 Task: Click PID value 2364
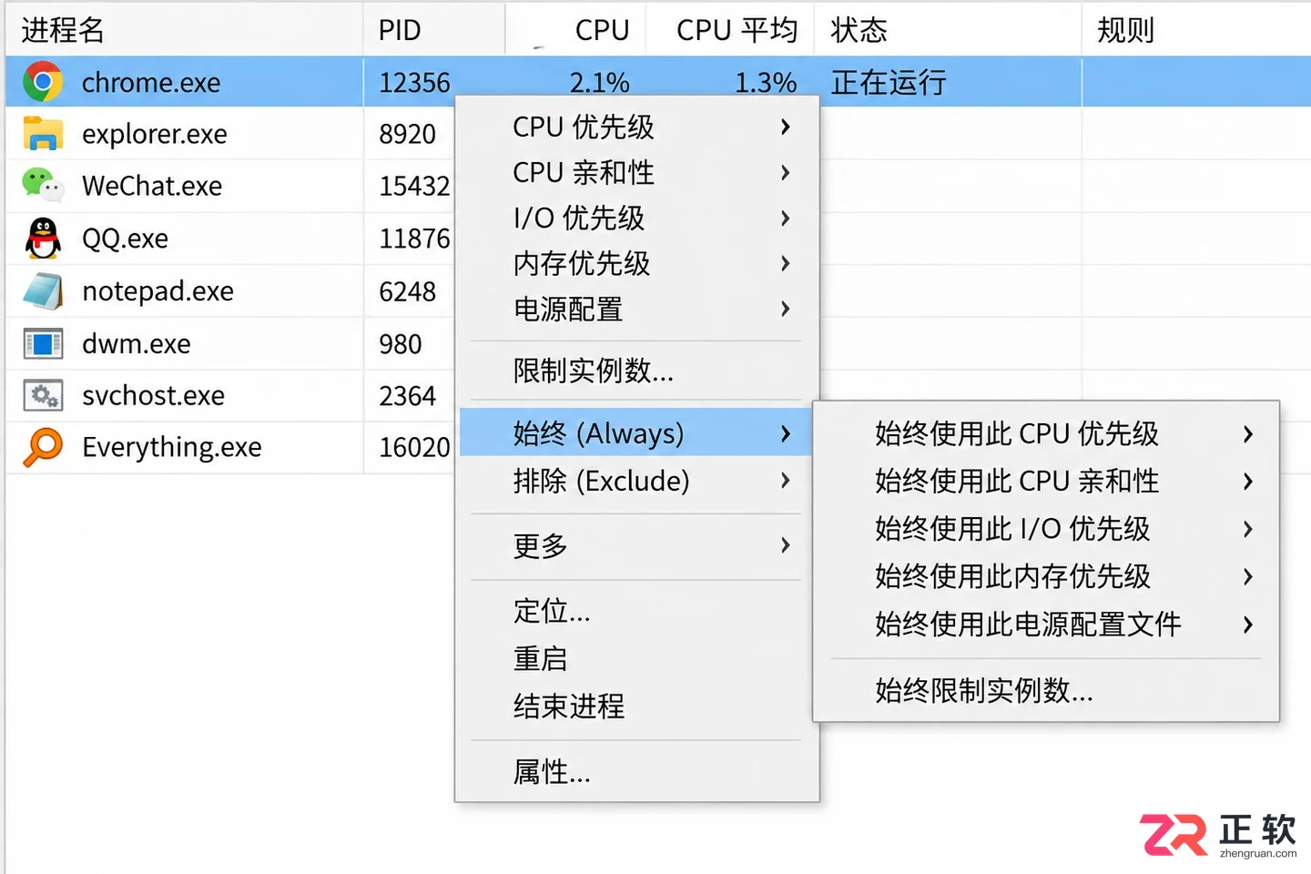coord(408,397)
